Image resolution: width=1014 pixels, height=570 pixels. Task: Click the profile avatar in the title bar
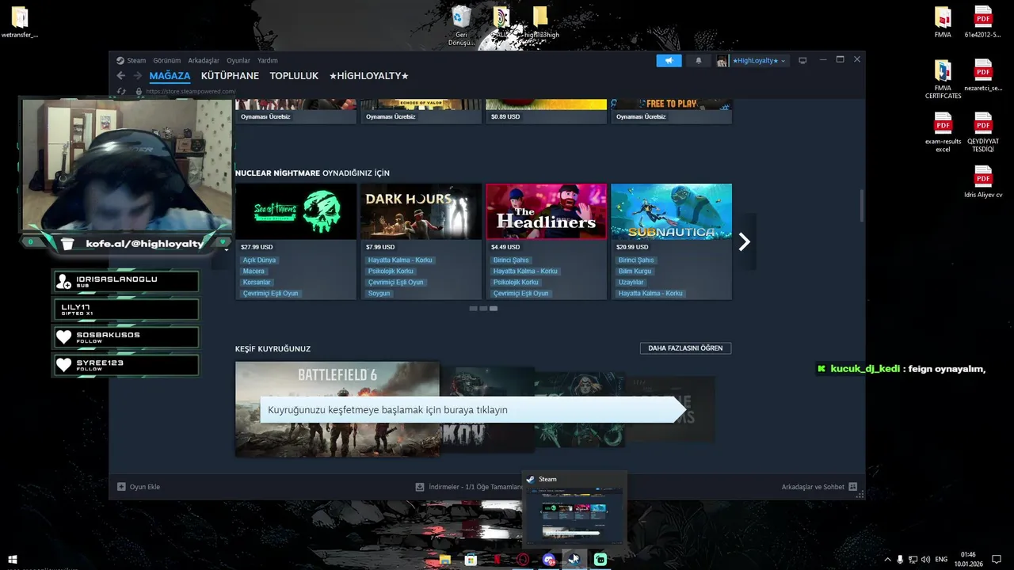(x=722, y=61)
